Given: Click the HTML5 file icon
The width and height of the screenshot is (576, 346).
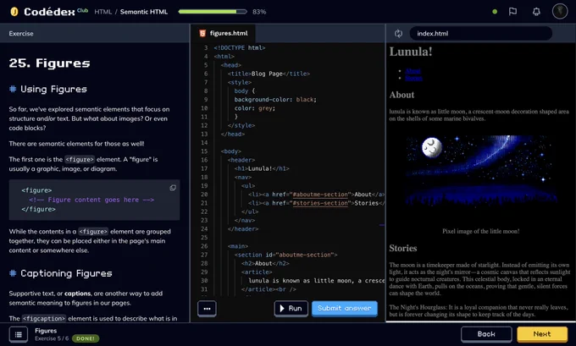Looking at the screenshot, I should (x=202, y=33).
